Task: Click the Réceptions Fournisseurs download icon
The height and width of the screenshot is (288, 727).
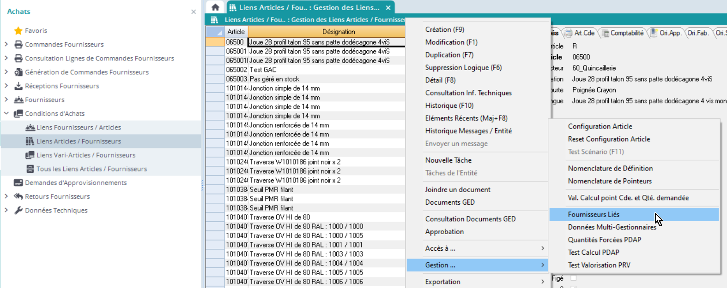Action: pos(18,86)
